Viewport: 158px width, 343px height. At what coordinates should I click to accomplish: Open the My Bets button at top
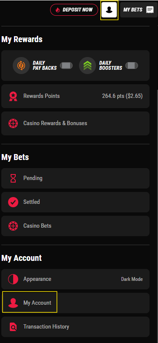coord(139,10)
